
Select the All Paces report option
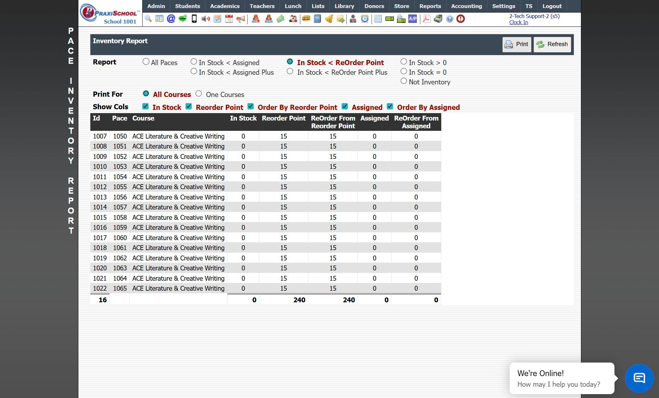click(x=146, y=62)
